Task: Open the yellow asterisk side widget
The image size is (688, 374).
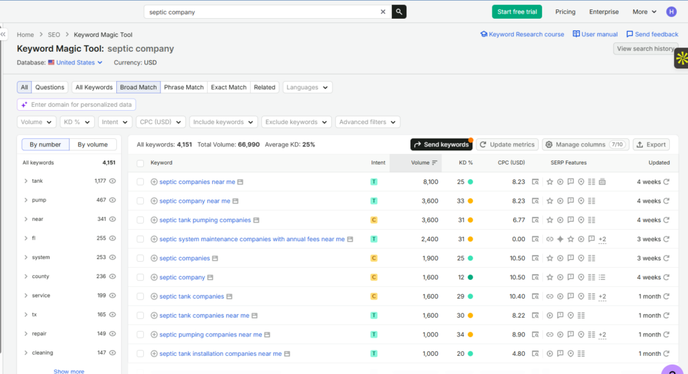Action: (681, 58)
